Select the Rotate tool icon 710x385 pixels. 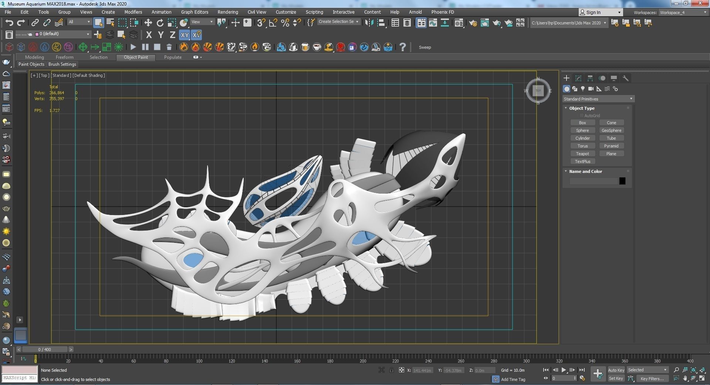click(160, 23)
